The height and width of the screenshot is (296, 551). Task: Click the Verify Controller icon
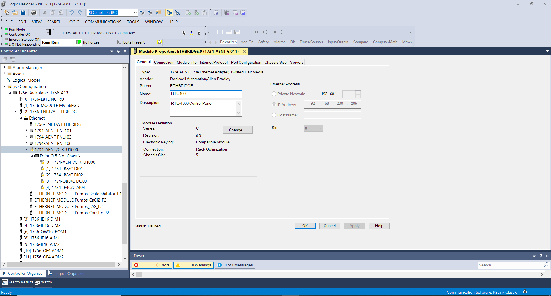coord(197,13)
